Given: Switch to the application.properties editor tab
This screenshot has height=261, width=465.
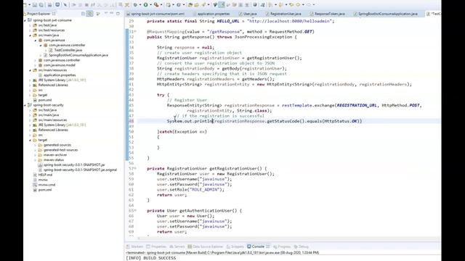Looking at the screenshot, I should coord(211,14).
